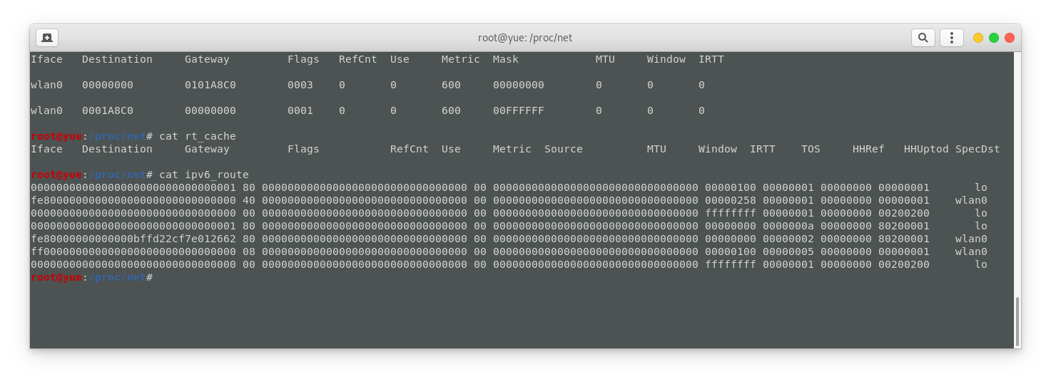The height and width of the screenshot is (384, 1051).
Task: Click metric value 00000258
Action: click(x=731, y=200)
